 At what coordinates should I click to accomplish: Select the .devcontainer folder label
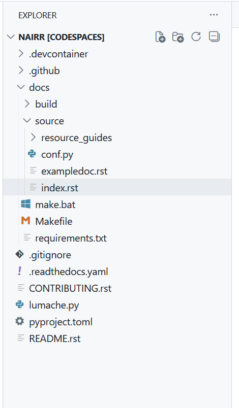(58, 54)
